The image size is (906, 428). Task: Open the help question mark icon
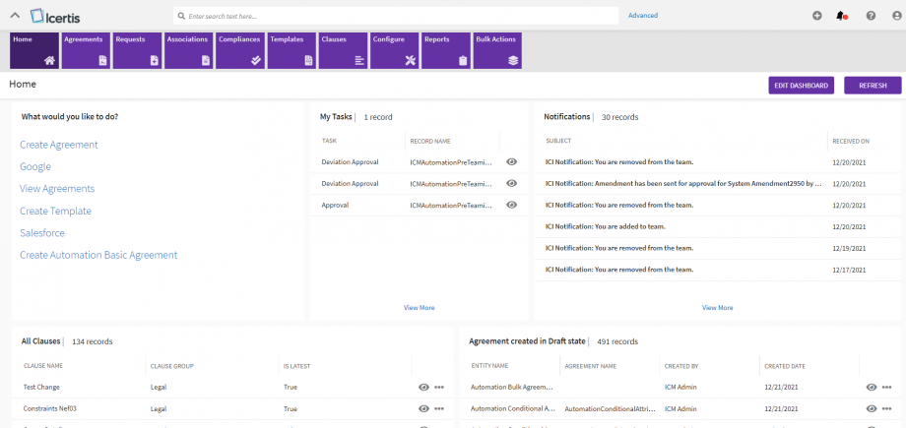pyautogui.click(x=871, y=16)
